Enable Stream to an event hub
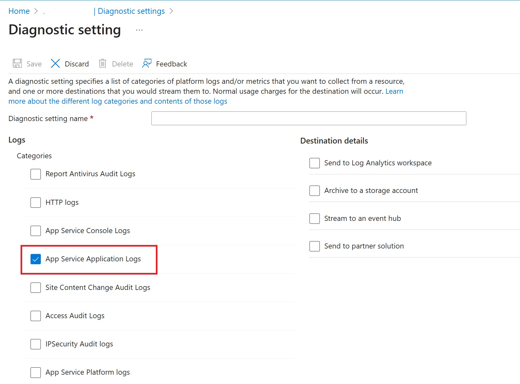This screenshot has height=384, width=520. (314, 218)
